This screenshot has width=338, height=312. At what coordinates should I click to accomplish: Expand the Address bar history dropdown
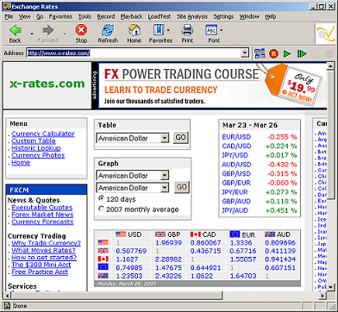pos(245,53)
